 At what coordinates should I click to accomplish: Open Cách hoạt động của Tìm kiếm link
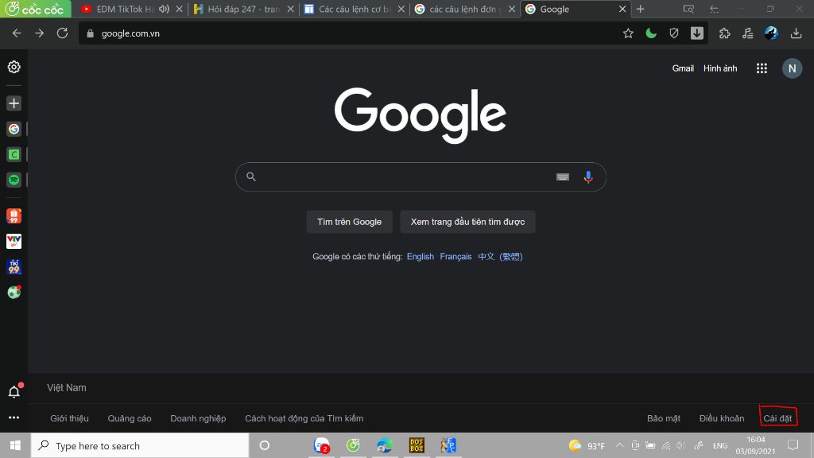tap(304, 418)
